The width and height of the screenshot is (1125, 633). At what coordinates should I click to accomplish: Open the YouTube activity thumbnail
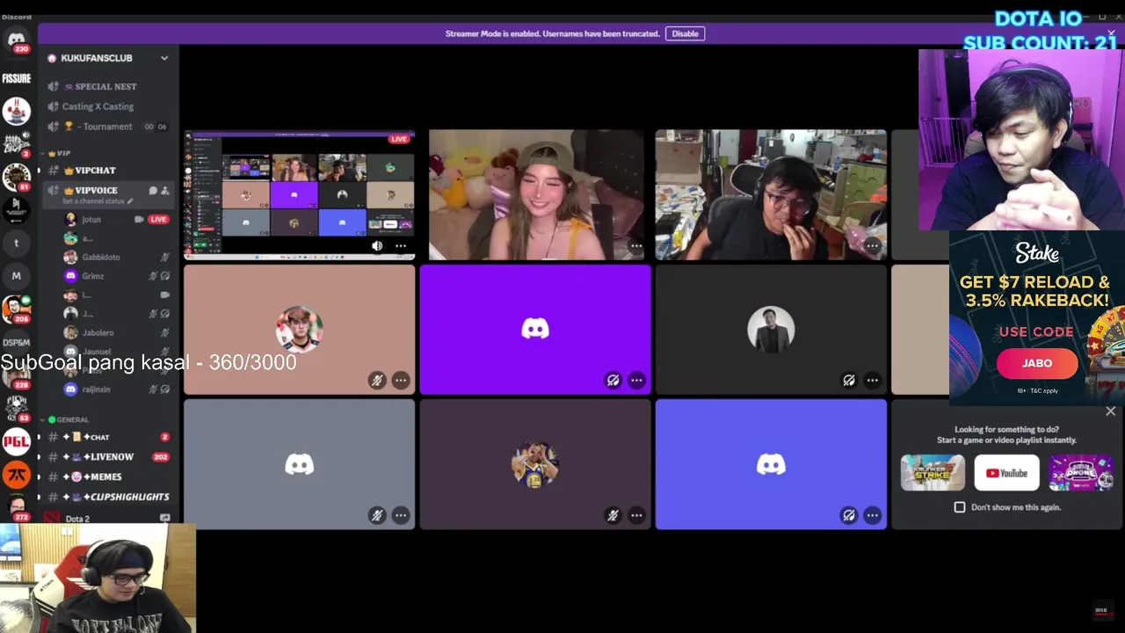point(1006,473)
